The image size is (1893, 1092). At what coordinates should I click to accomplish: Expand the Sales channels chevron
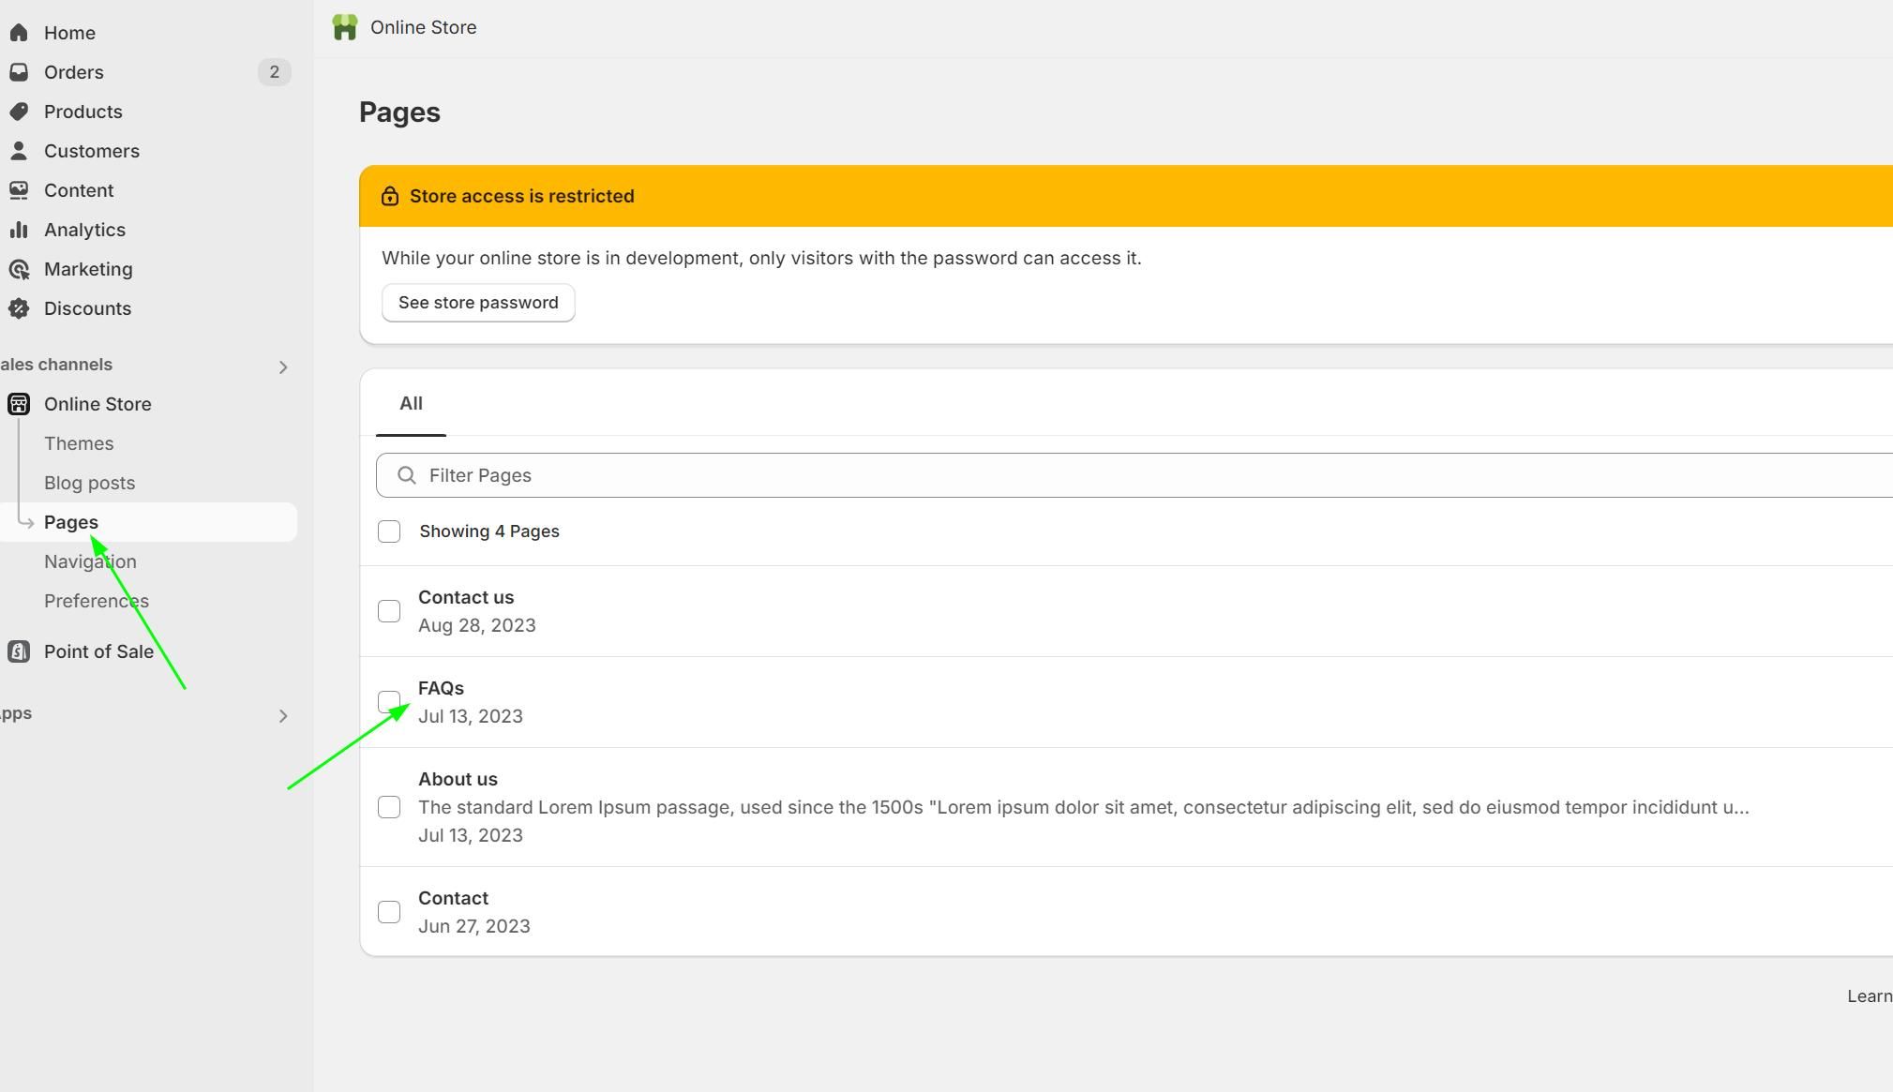click(x=283, y=367)
